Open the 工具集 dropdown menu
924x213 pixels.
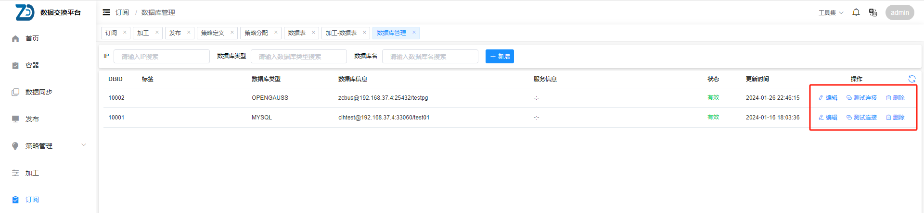pos(831,12)
